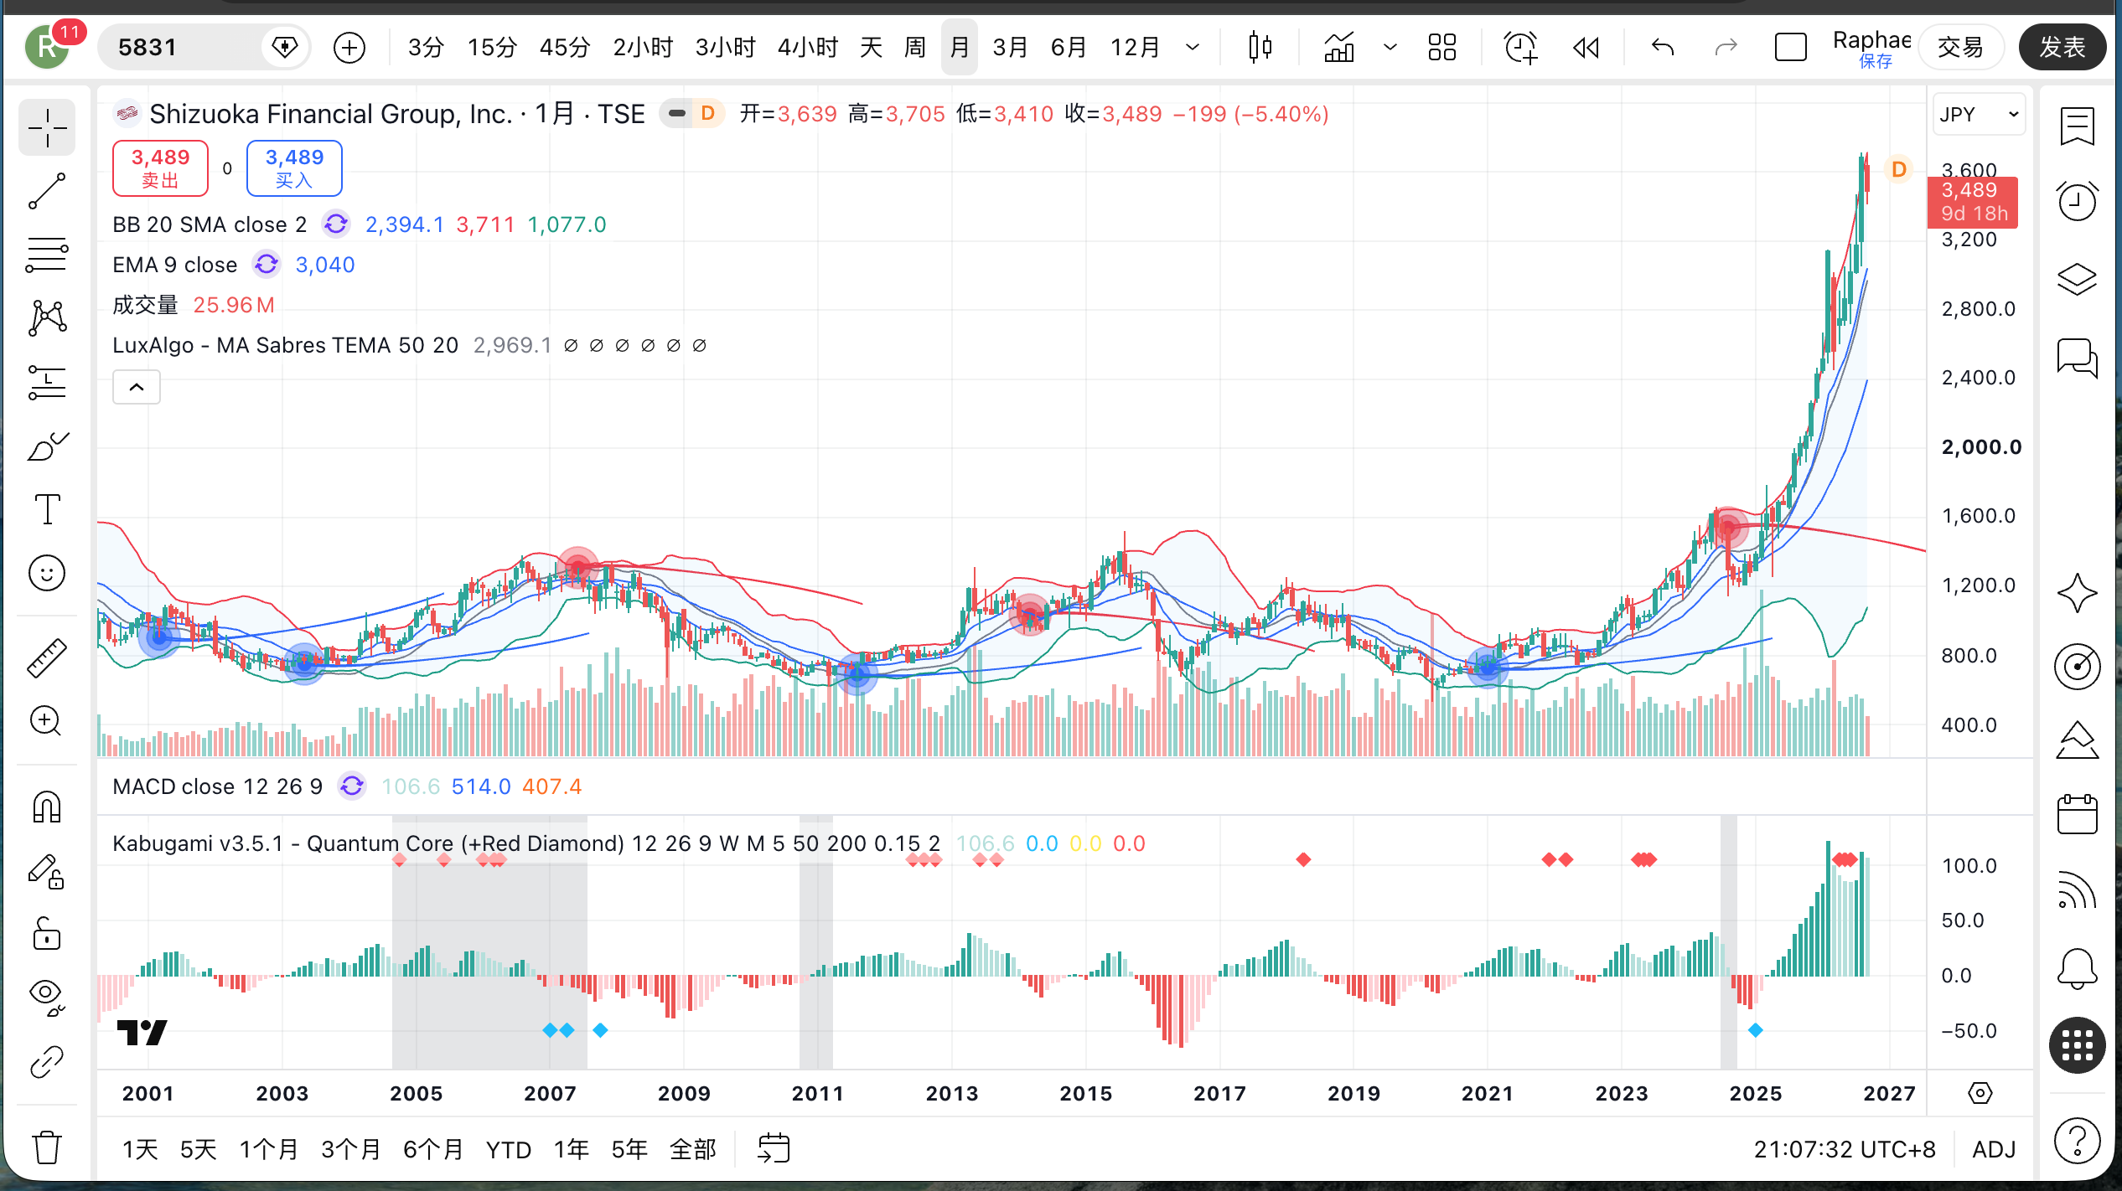Open the candlestick chart type menu
The image size is (2122, 1191).
(1260, 47)
